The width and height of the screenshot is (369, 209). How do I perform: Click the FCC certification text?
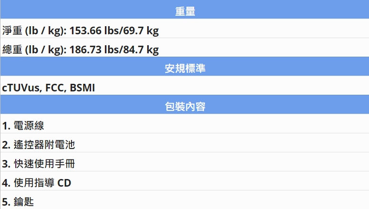coord(55,88)
